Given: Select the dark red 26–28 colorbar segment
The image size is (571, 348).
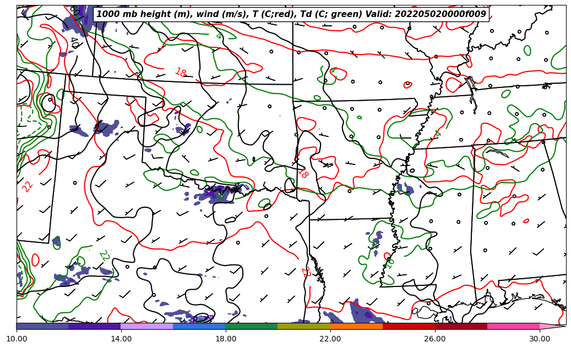Looking at the screenshot, I should point(461,326).
